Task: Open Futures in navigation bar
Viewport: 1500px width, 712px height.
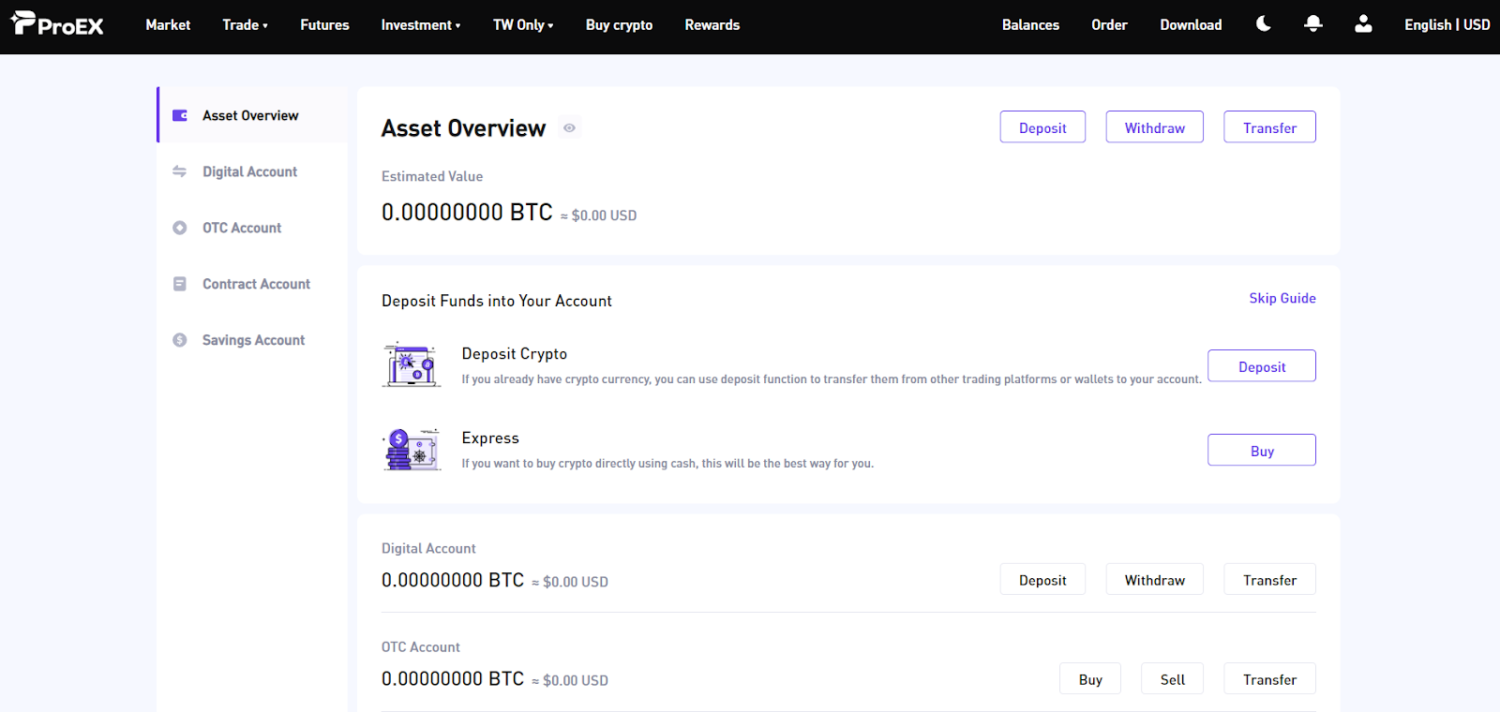Action: 324,25
